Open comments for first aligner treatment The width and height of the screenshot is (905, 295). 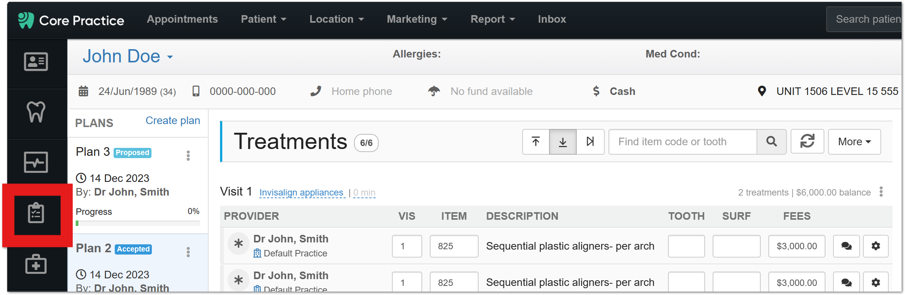(846, 246)
